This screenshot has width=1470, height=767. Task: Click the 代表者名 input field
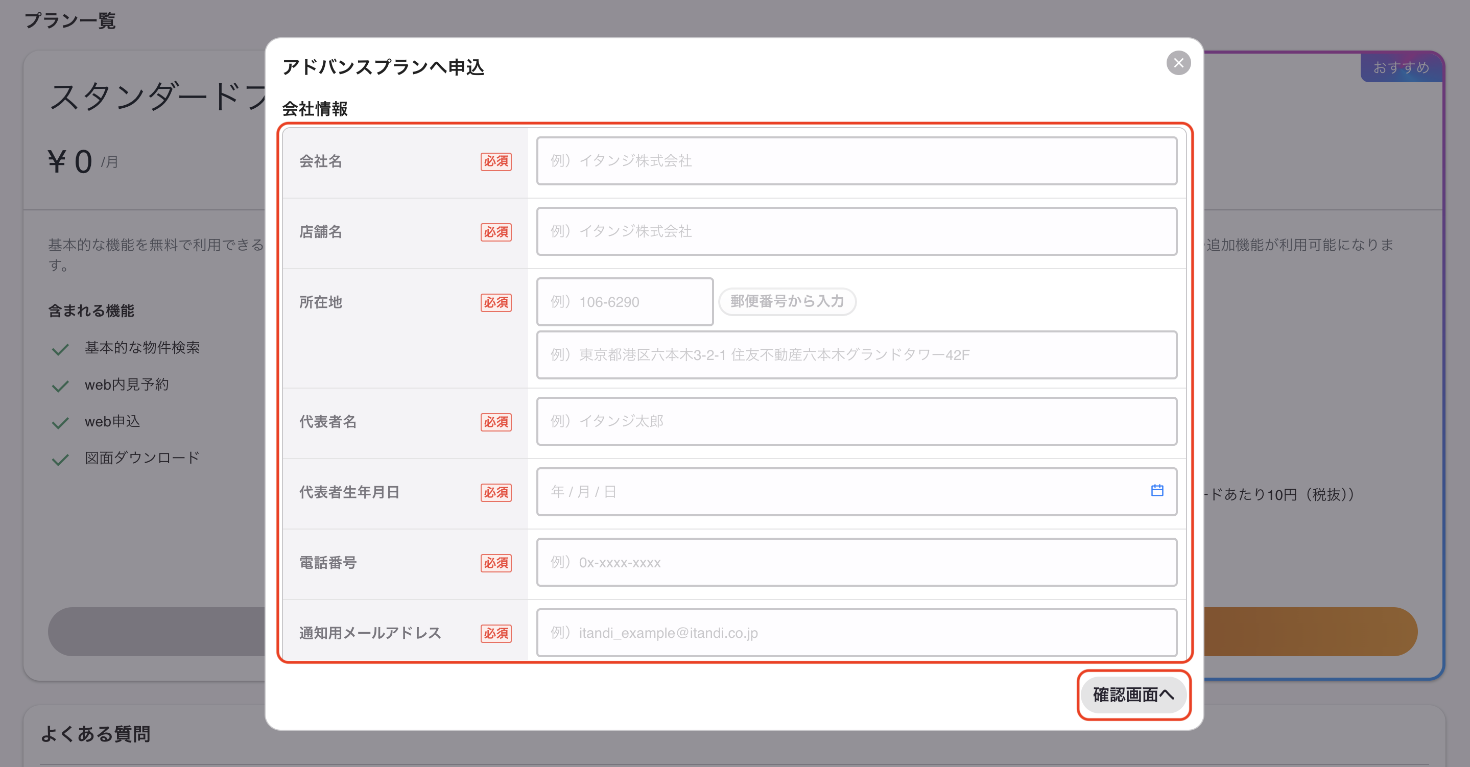(x=857, y=421)
